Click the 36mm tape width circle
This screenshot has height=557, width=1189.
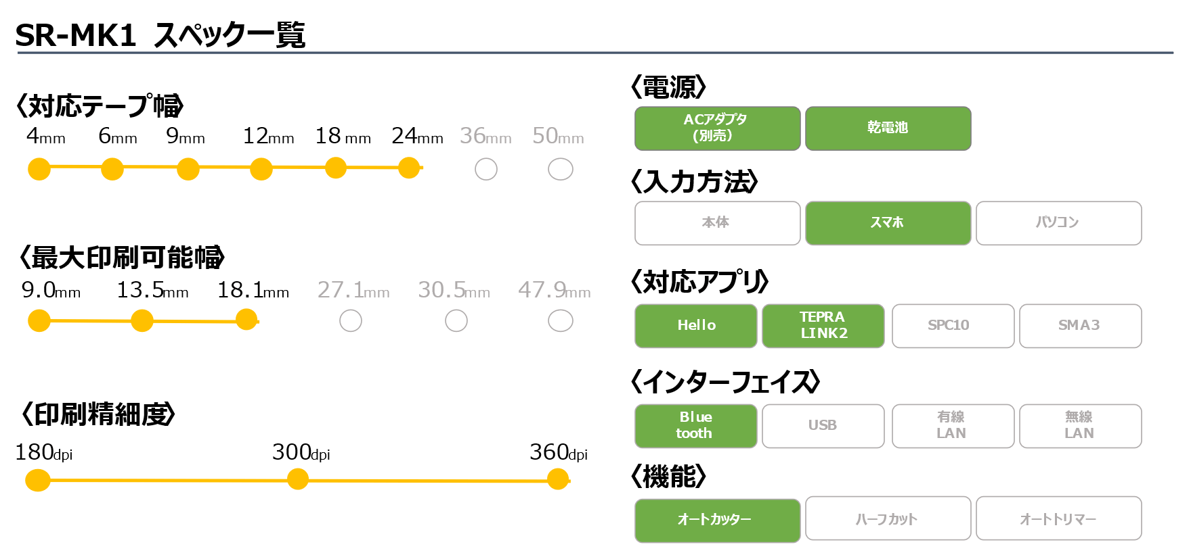tap(486, 169)
